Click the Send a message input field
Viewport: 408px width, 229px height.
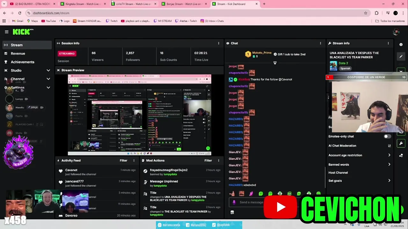point(252,202)
